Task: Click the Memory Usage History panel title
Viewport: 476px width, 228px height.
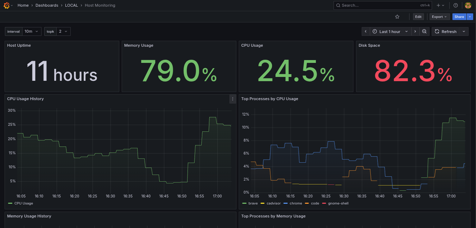Action: coord(29,216)
